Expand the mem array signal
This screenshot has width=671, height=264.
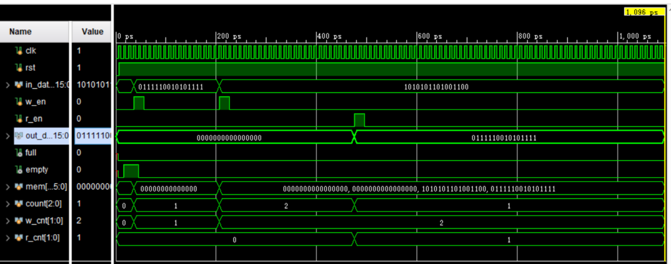coord(7,186)
